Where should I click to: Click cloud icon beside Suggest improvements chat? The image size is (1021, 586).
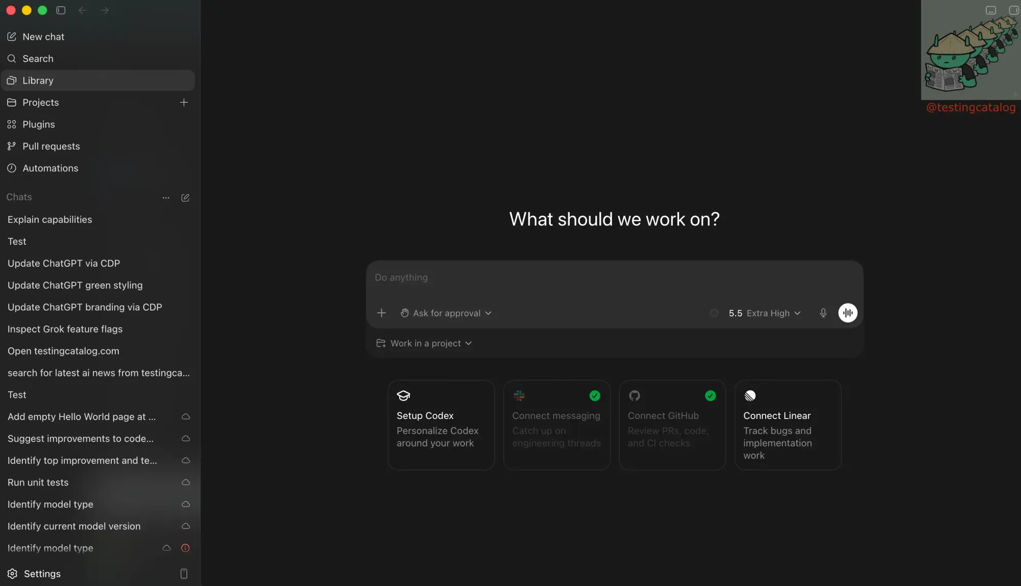click(x=186, y=439)
